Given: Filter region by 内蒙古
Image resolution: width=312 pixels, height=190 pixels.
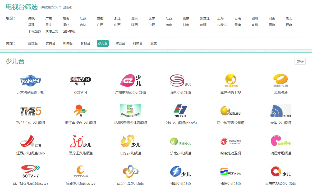Looking at the screenshot, I should click(x=222, y=25).
